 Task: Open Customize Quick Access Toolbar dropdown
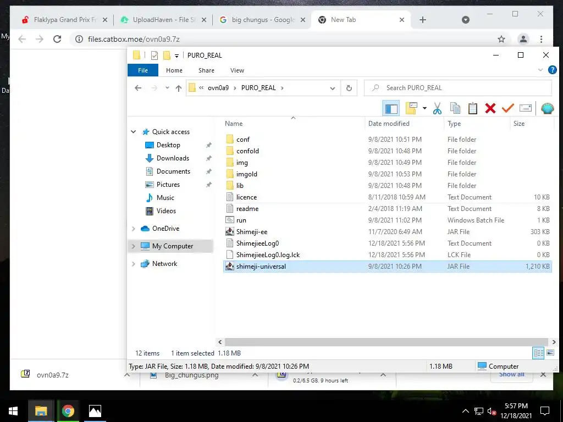[176, 55]
